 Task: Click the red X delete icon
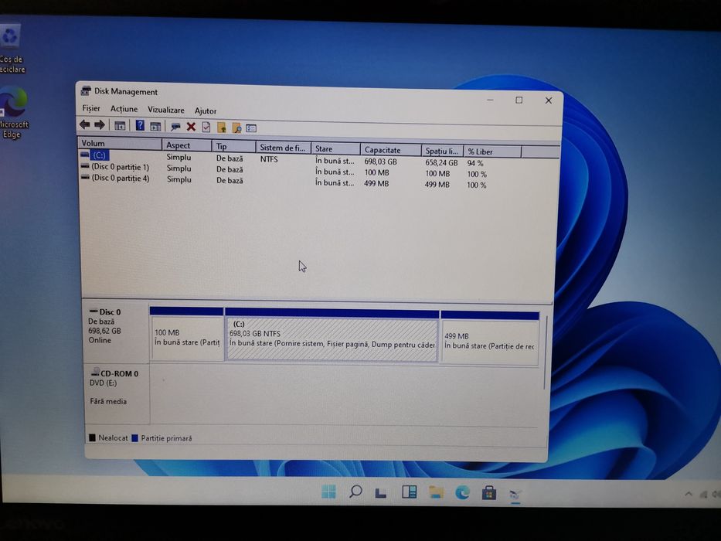click(192, 127)
